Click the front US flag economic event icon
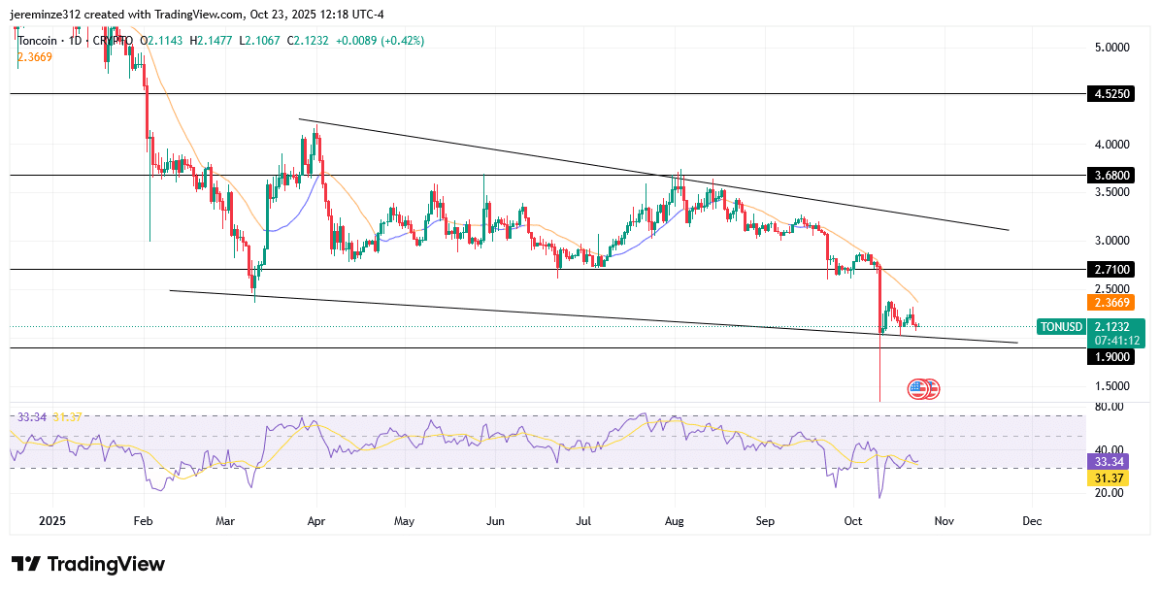1160x593 pixels. point(917,389)
